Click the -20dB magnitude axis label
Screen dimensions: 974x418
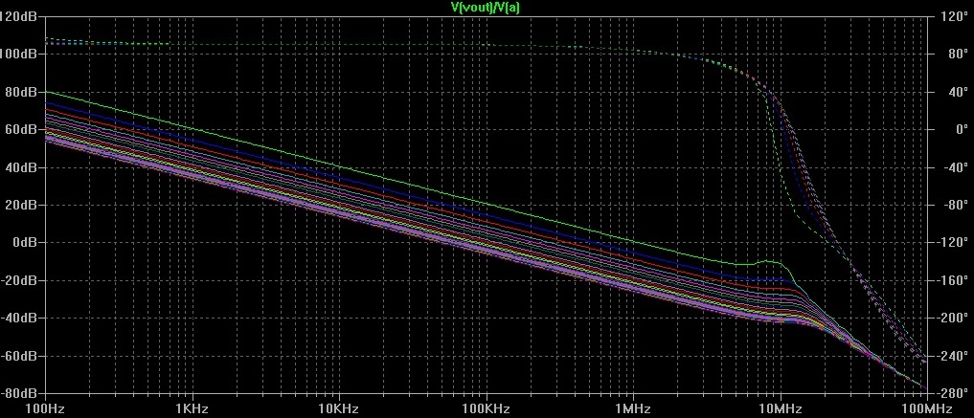[20, 280]
